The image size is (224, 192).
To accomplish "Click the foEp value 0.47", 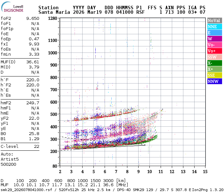I will pyautogui.click(x=34, y=39).
